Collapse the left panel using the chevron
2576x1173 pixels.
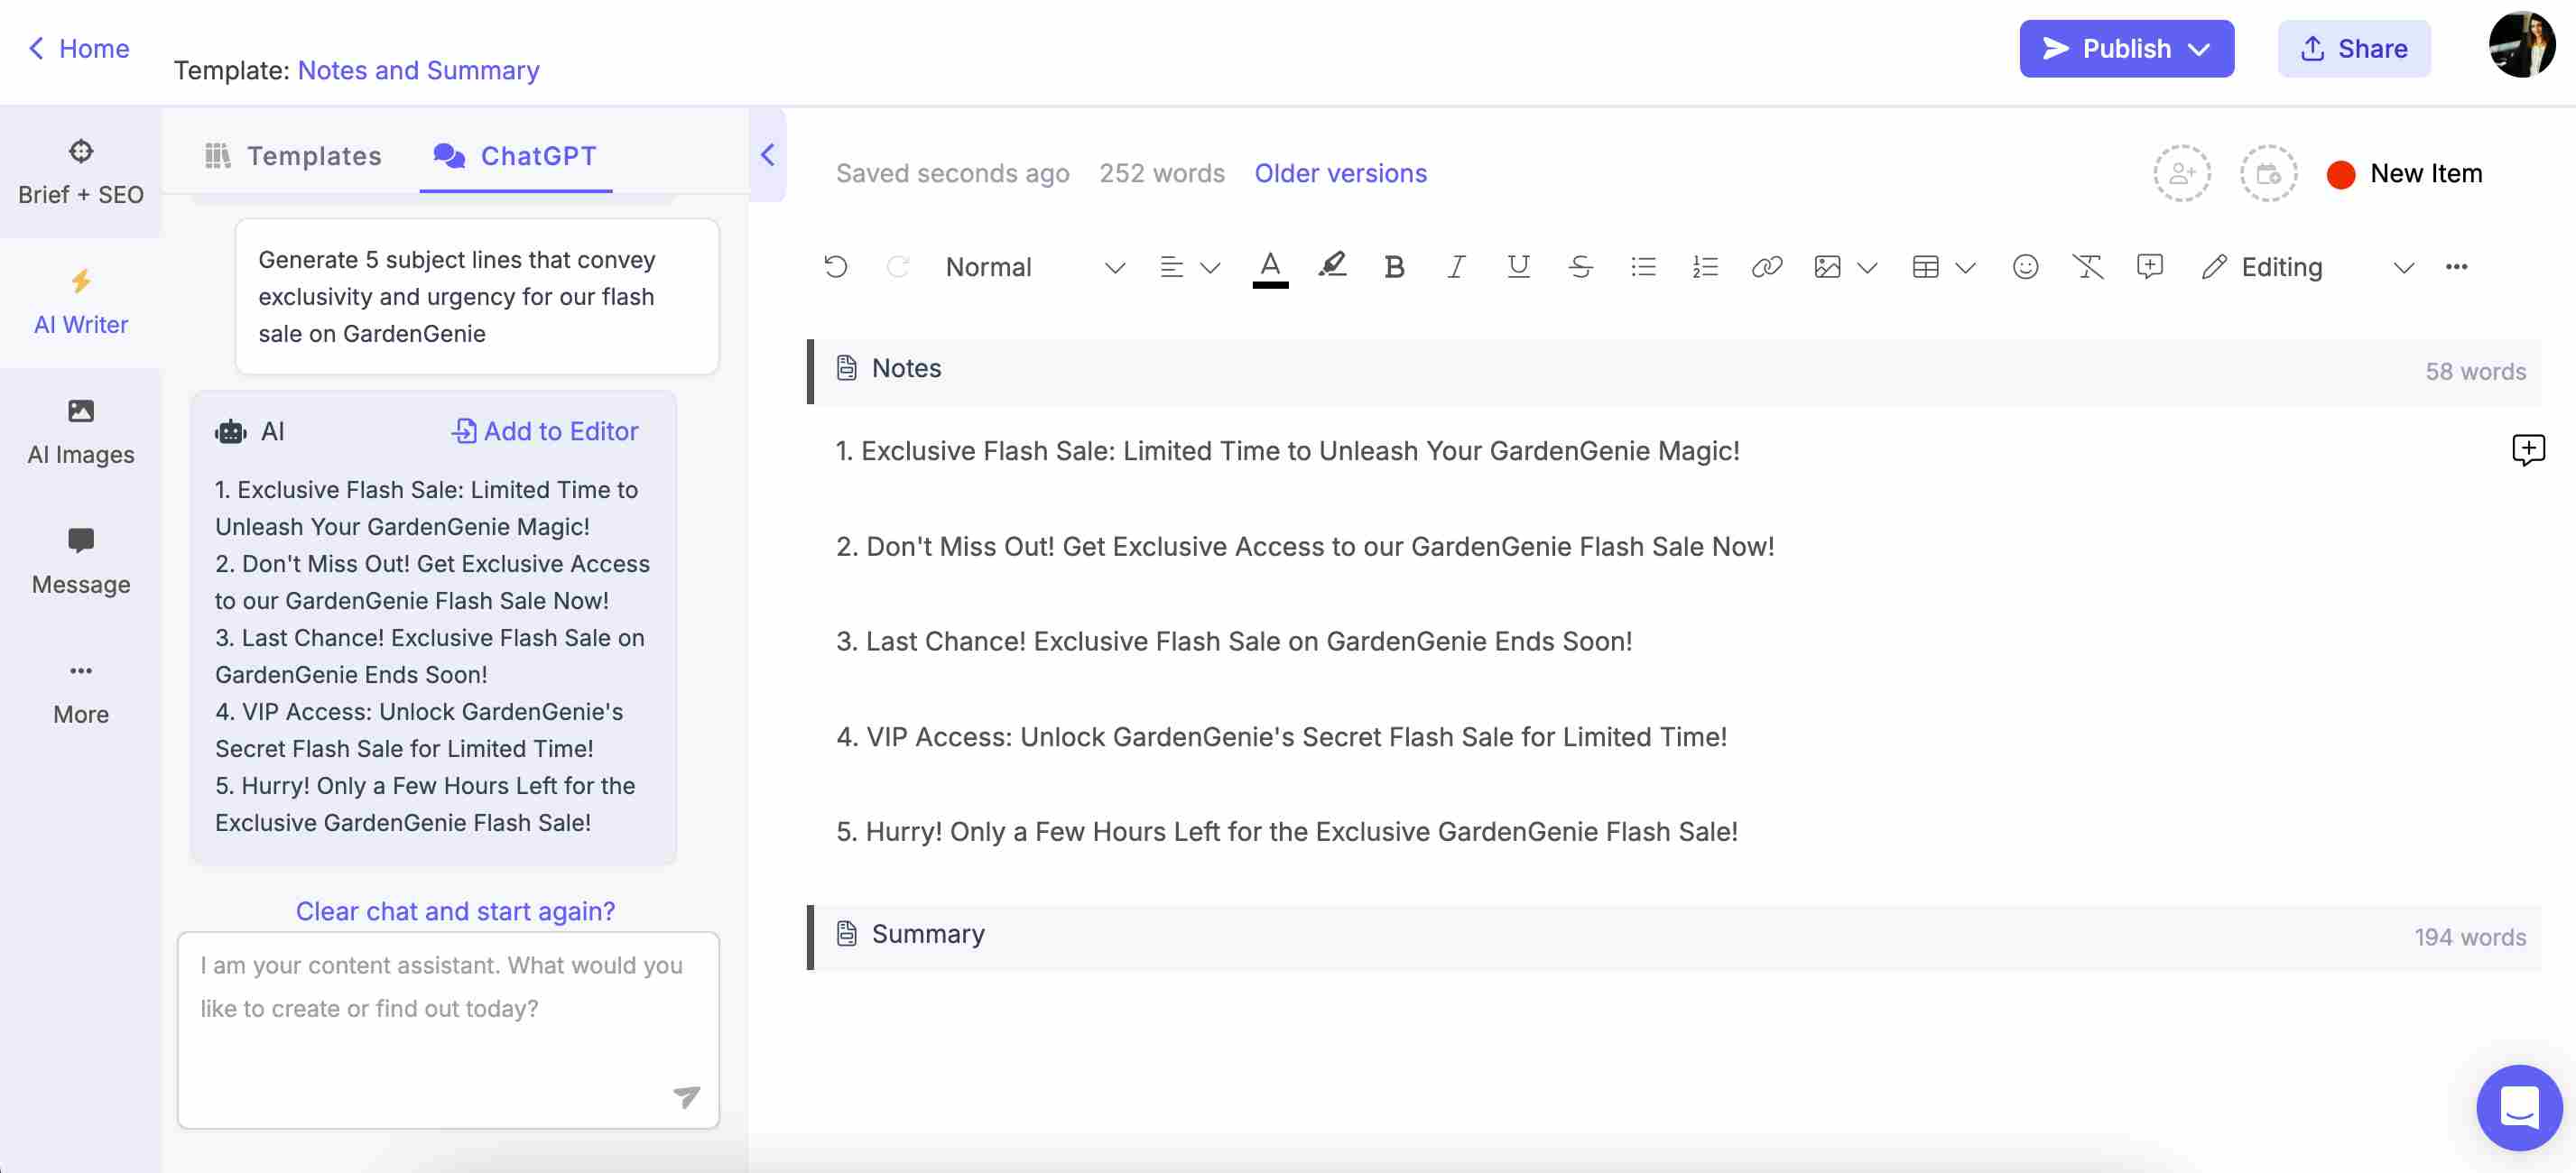pos(767,155)
